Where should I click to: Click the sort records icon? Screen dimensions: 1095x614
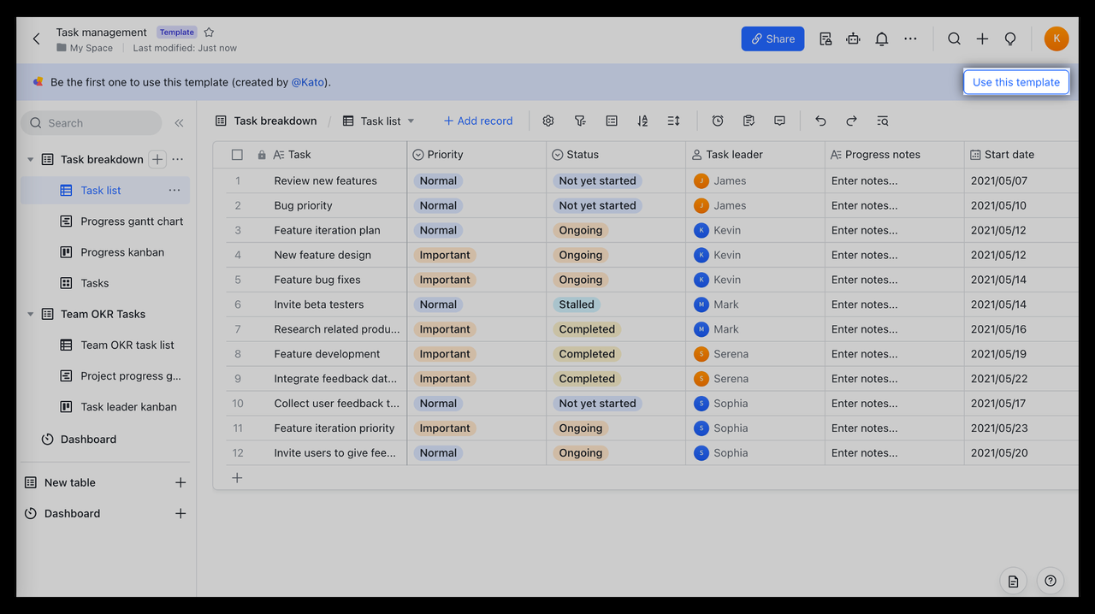[x=642, y=121]
